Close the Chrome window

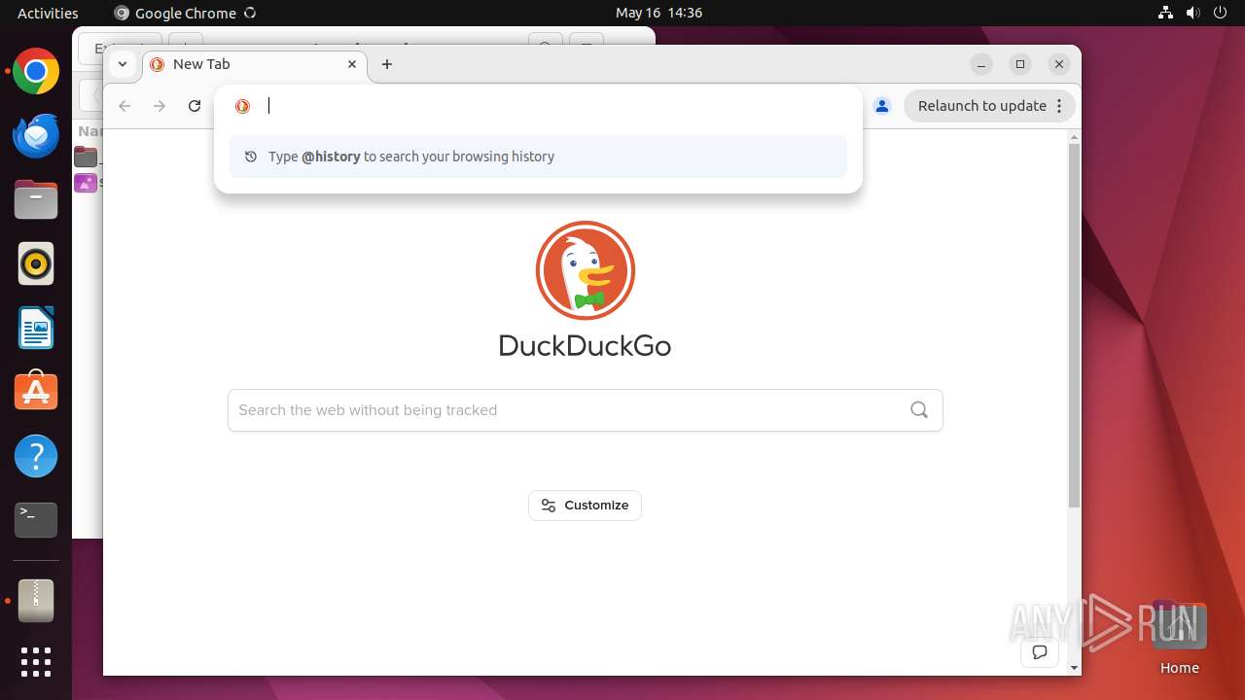[x=1059, y=64]
